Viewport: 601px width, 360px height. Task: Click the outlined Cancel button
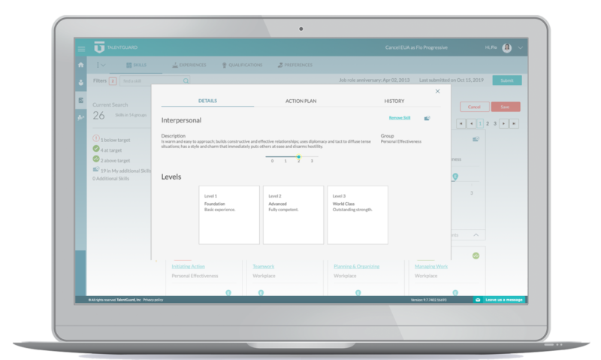474,107
